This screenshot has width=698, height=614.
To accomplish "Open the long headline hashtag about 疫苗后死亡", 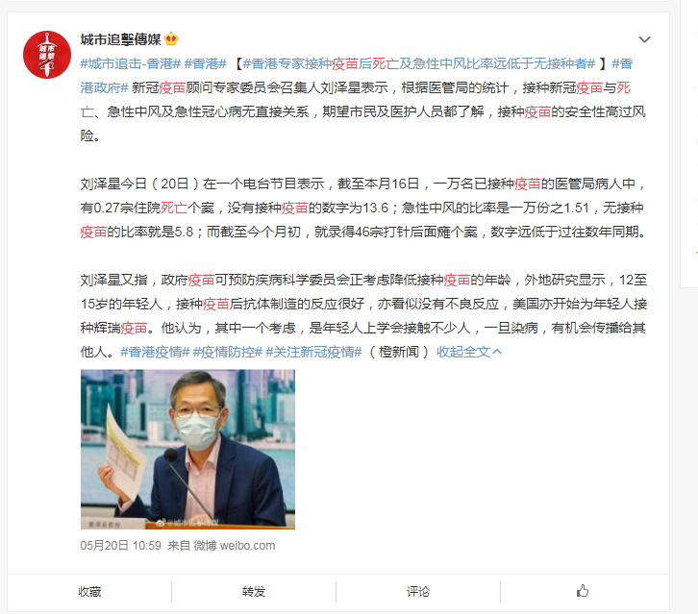I will [x=419, y=63].
